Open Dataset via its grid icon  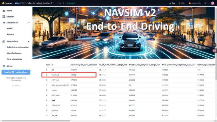click(4, 17)
